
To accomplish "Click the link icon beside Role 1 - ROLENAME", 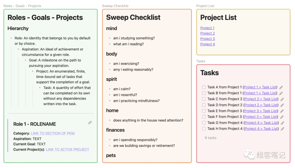I will tap(90, 123).
